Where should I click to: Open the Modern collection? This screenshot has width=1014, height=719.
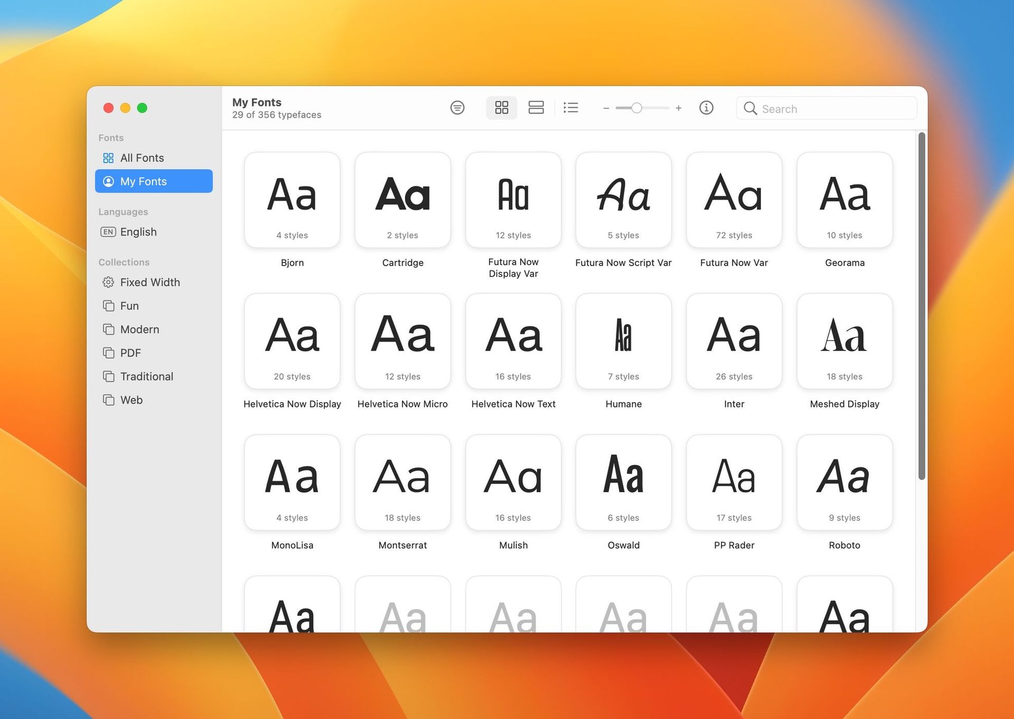(x=154, y=329)
